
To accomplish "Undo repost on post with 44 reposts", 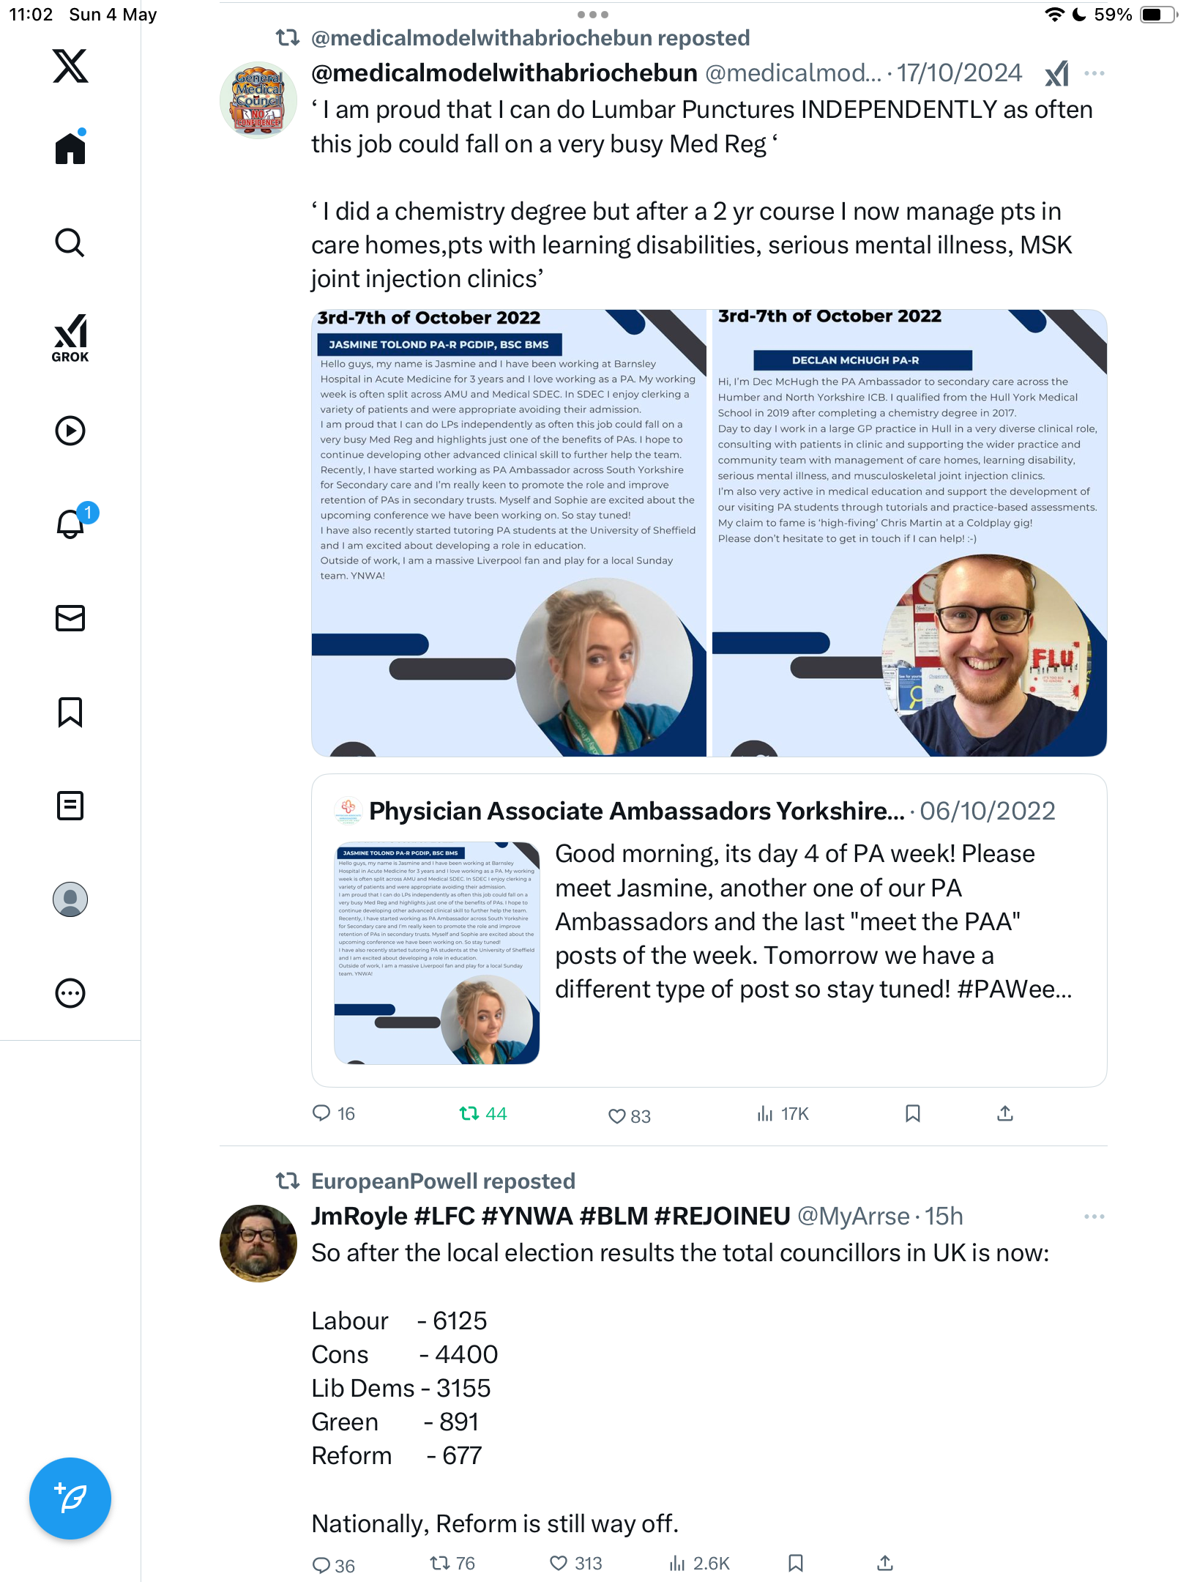I will click(x=482, y=1114).
